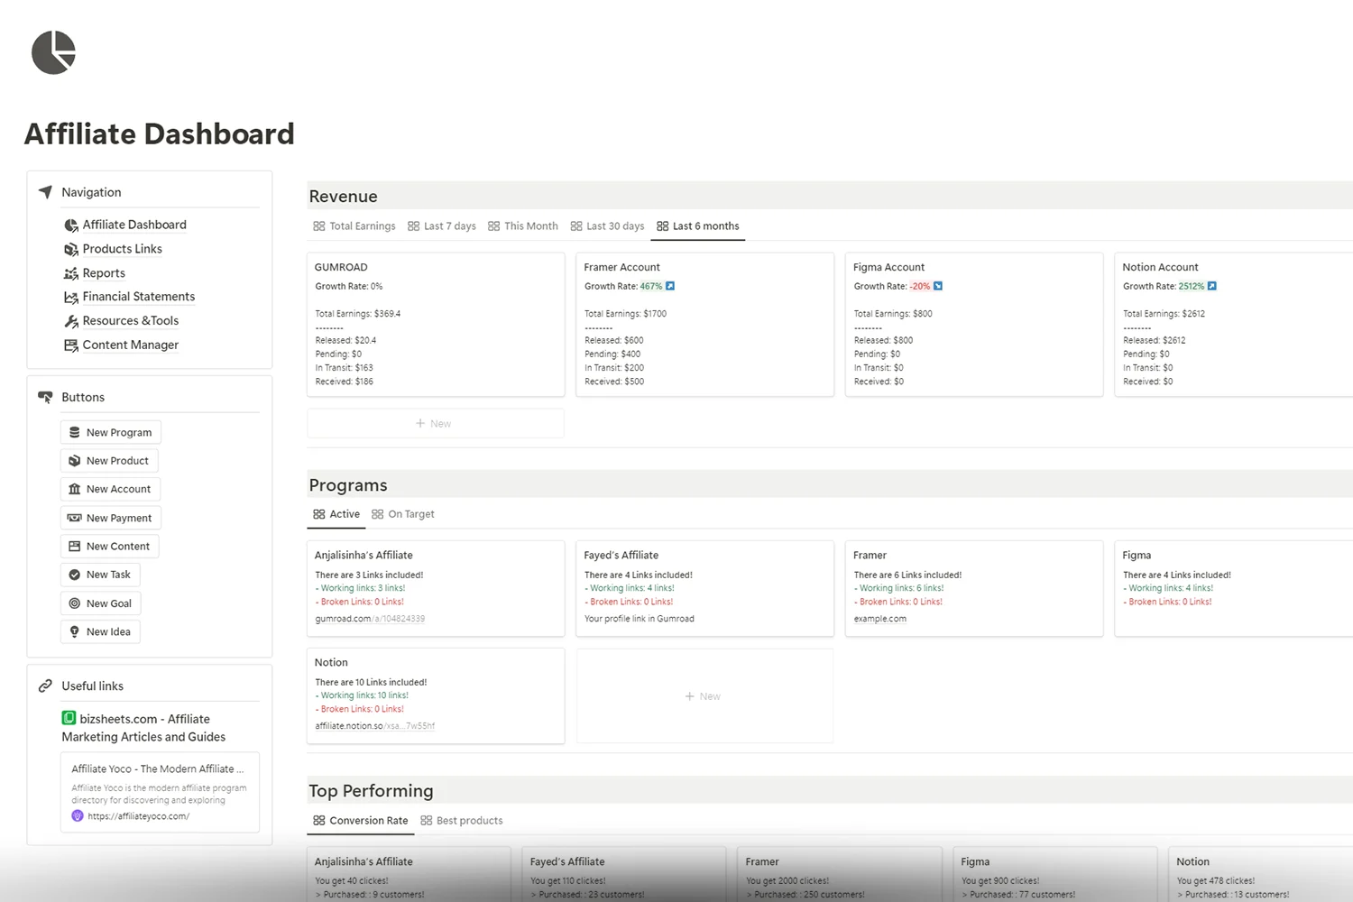Switch to On Target programs tab
1353x902 pixels.
click(x=403, y=514)
